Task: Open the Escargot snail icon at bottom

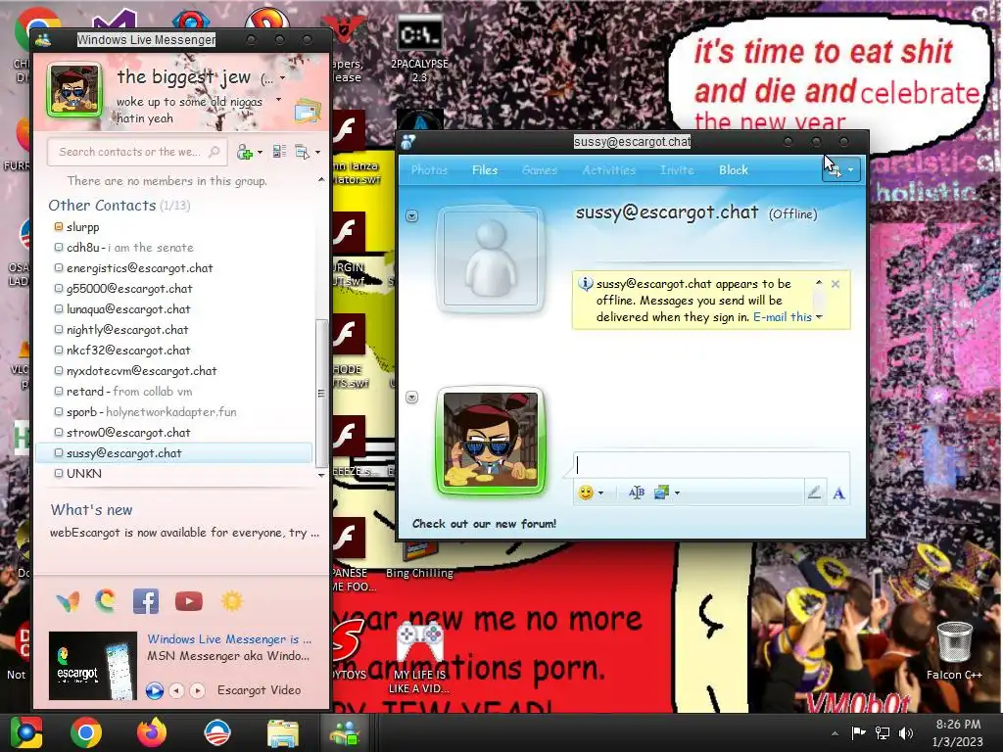Action: 106,601
